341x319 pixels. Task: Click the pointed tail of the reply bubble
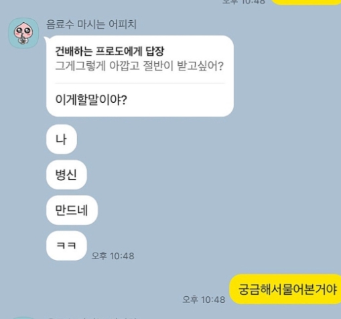(x=46, y=40)
